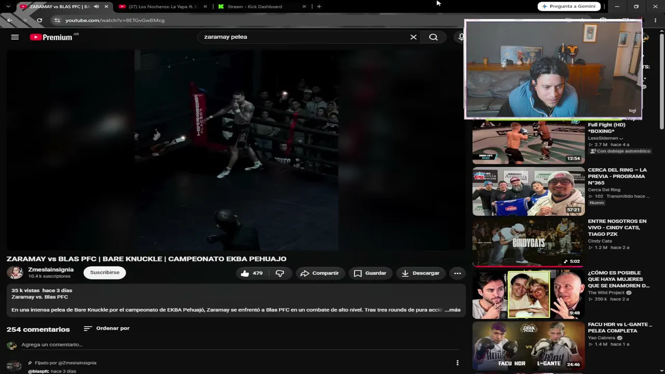
Task: Open @zmeslainsignia link in pinned comment
Action: (77, 363)
